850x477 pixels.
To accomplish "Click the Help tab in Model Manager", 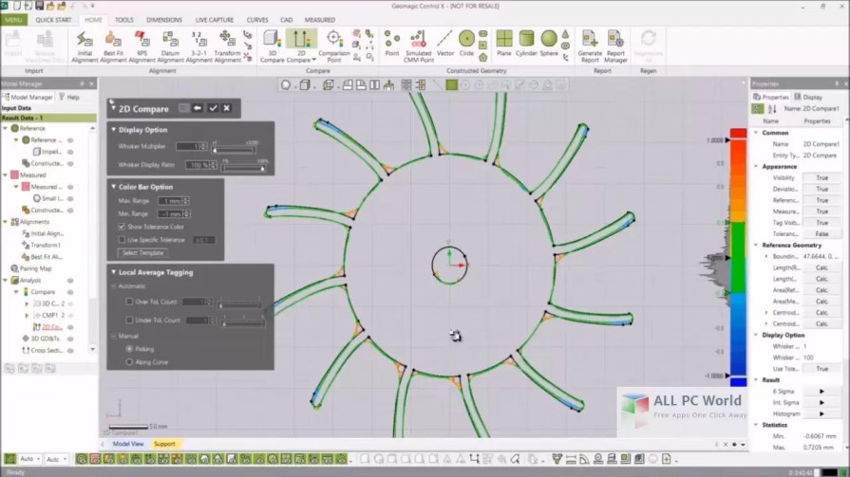I will click(69, 98).
